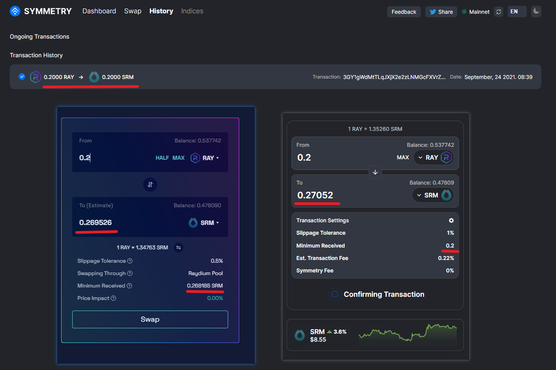Image resolution: width=556 pixels, height=370 pixels.
Task: Share on Twitter button
Action: 441,12
